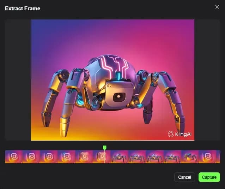Click the green Capture button
The height and width of the screenshot is (189, 225).
209,177
